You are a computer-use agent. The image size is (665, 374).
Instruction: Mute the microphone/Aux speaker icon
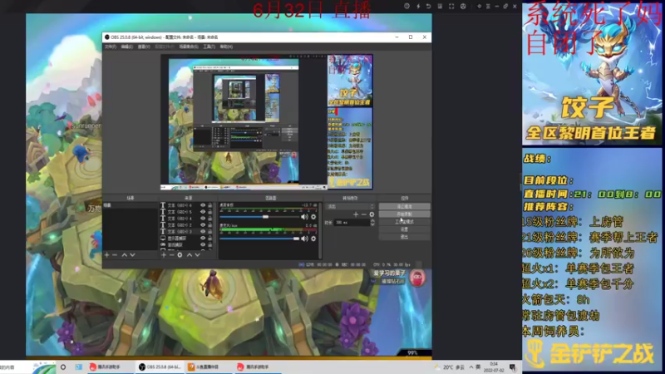[304, 239]
